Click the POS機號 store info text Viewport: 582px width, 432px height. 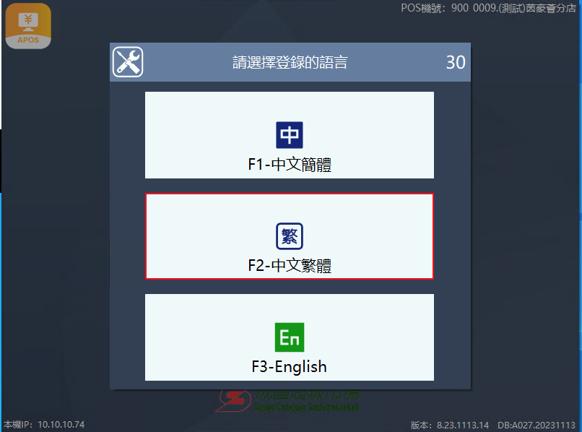[x=488, y=8]
